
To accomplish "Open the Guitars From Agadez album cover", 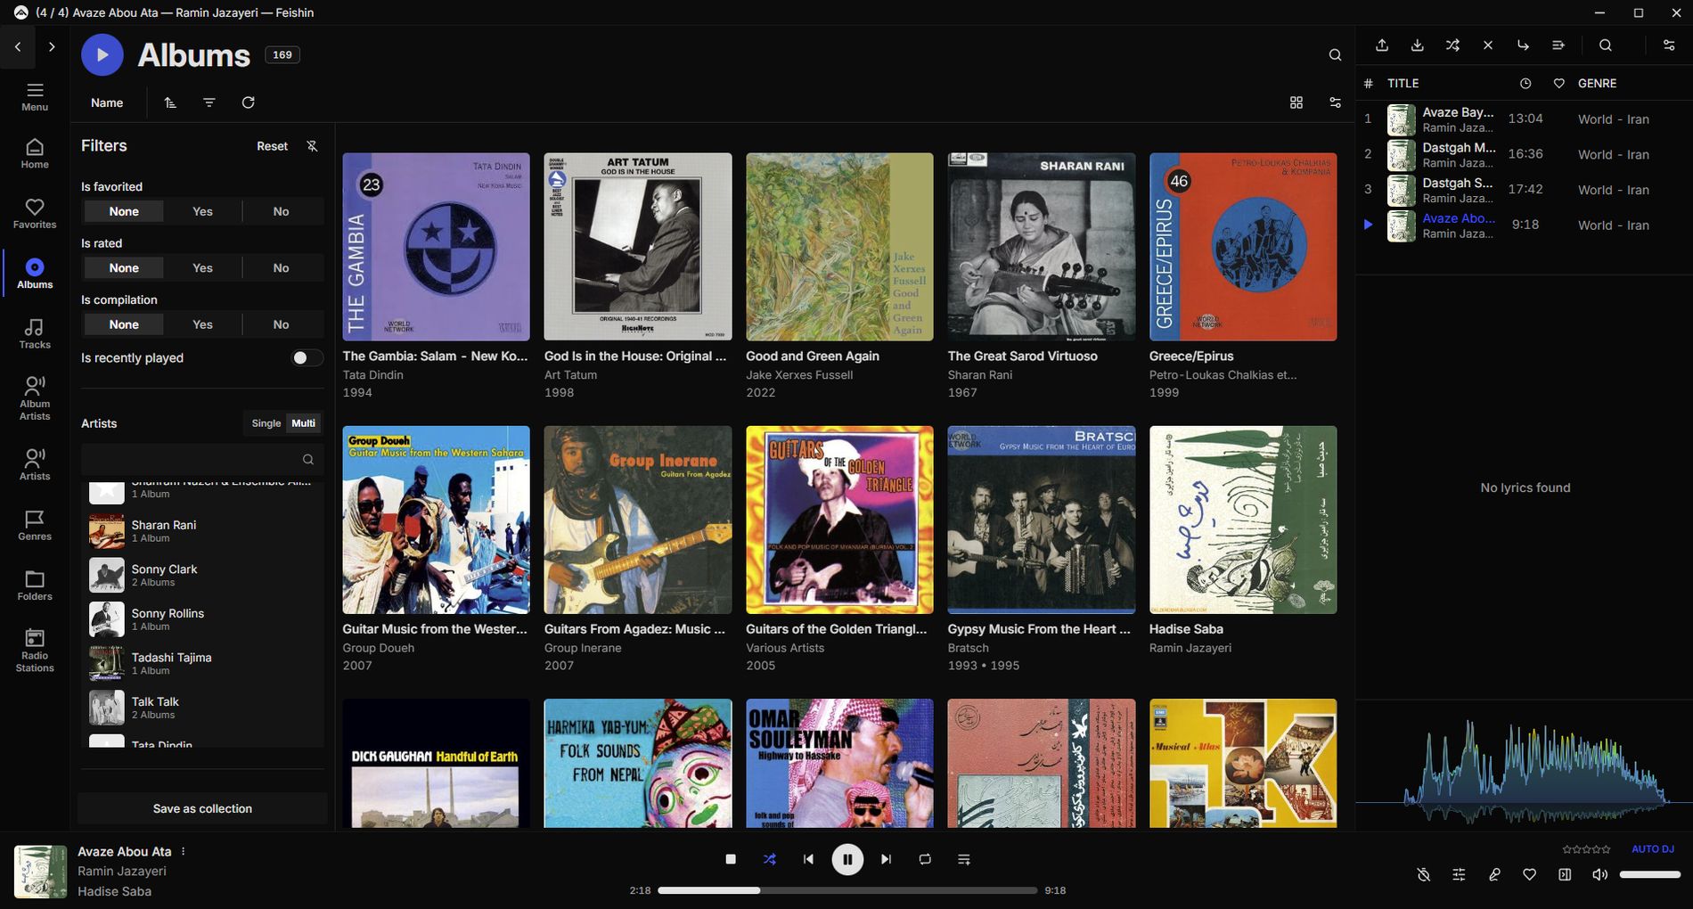I will (x=638, y=520).
